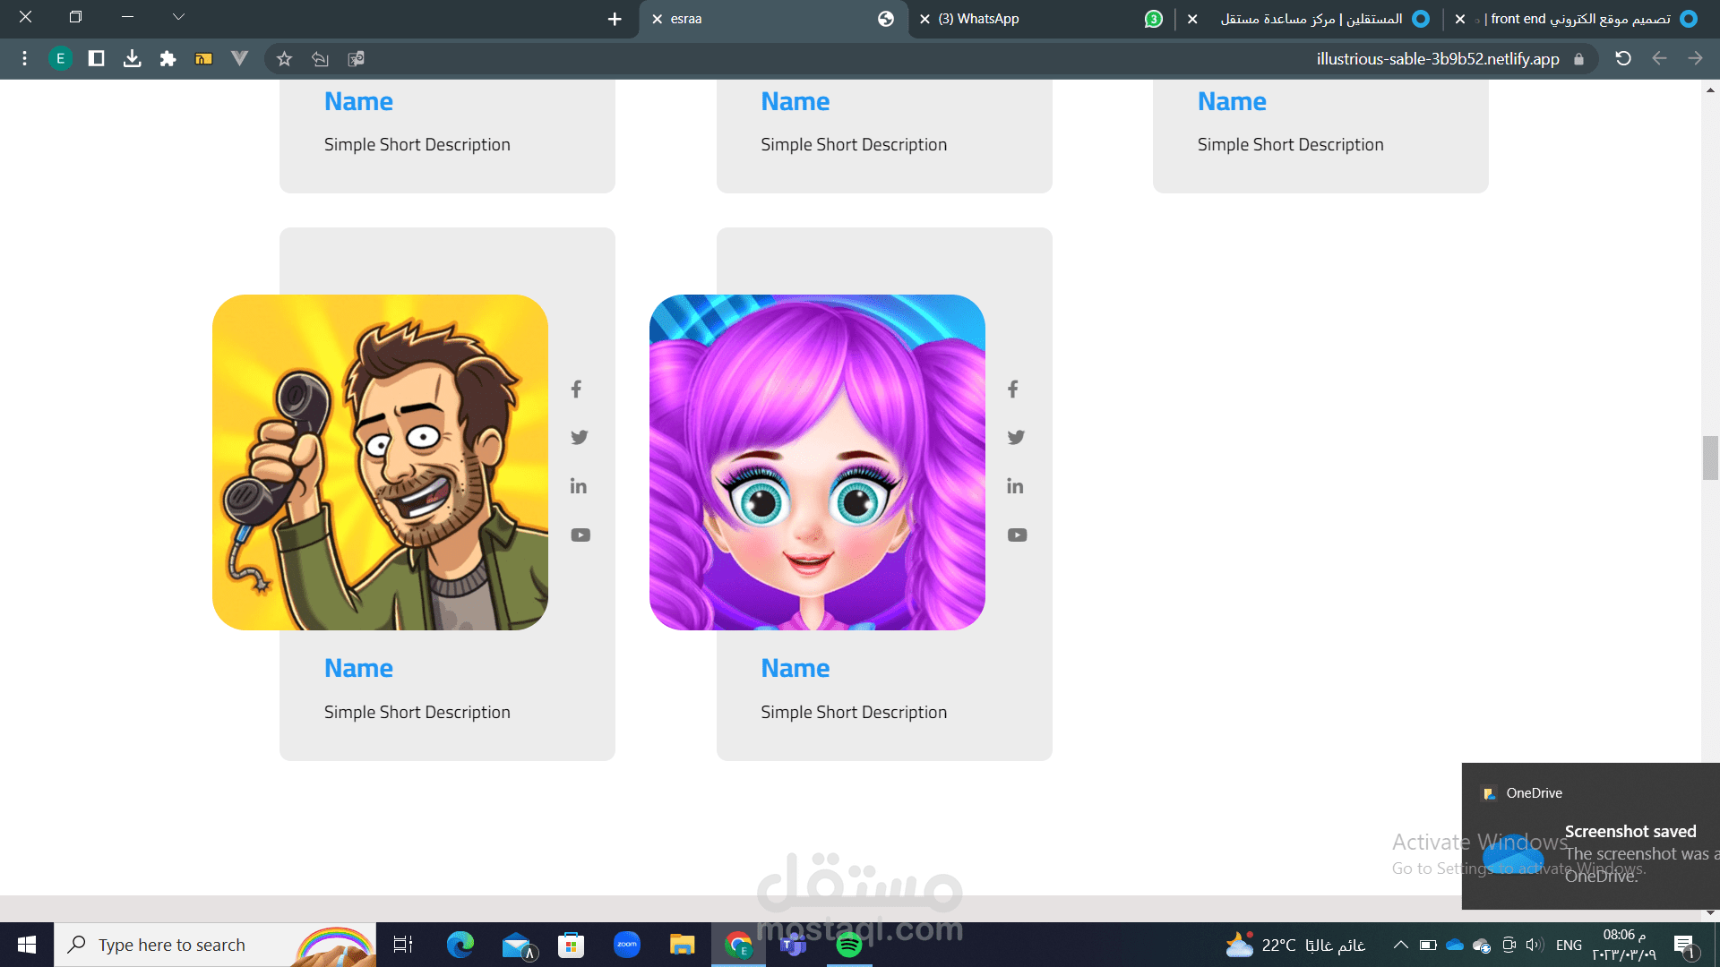Launch Microsoft Edge from the taskbar
This screenshot has height=967, width=1720.
pos(460,945)
